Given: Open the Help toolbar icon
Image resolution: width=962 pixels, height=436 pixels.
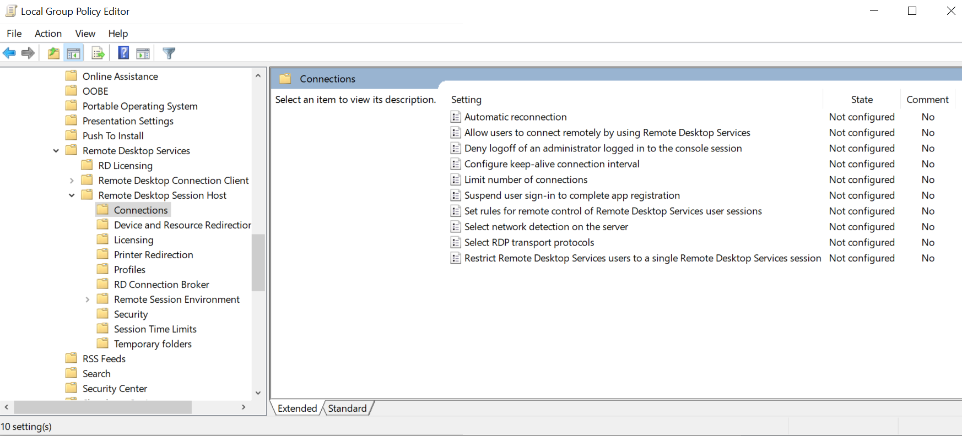Looking at the screenshot, I should click(x=123, y=53).
